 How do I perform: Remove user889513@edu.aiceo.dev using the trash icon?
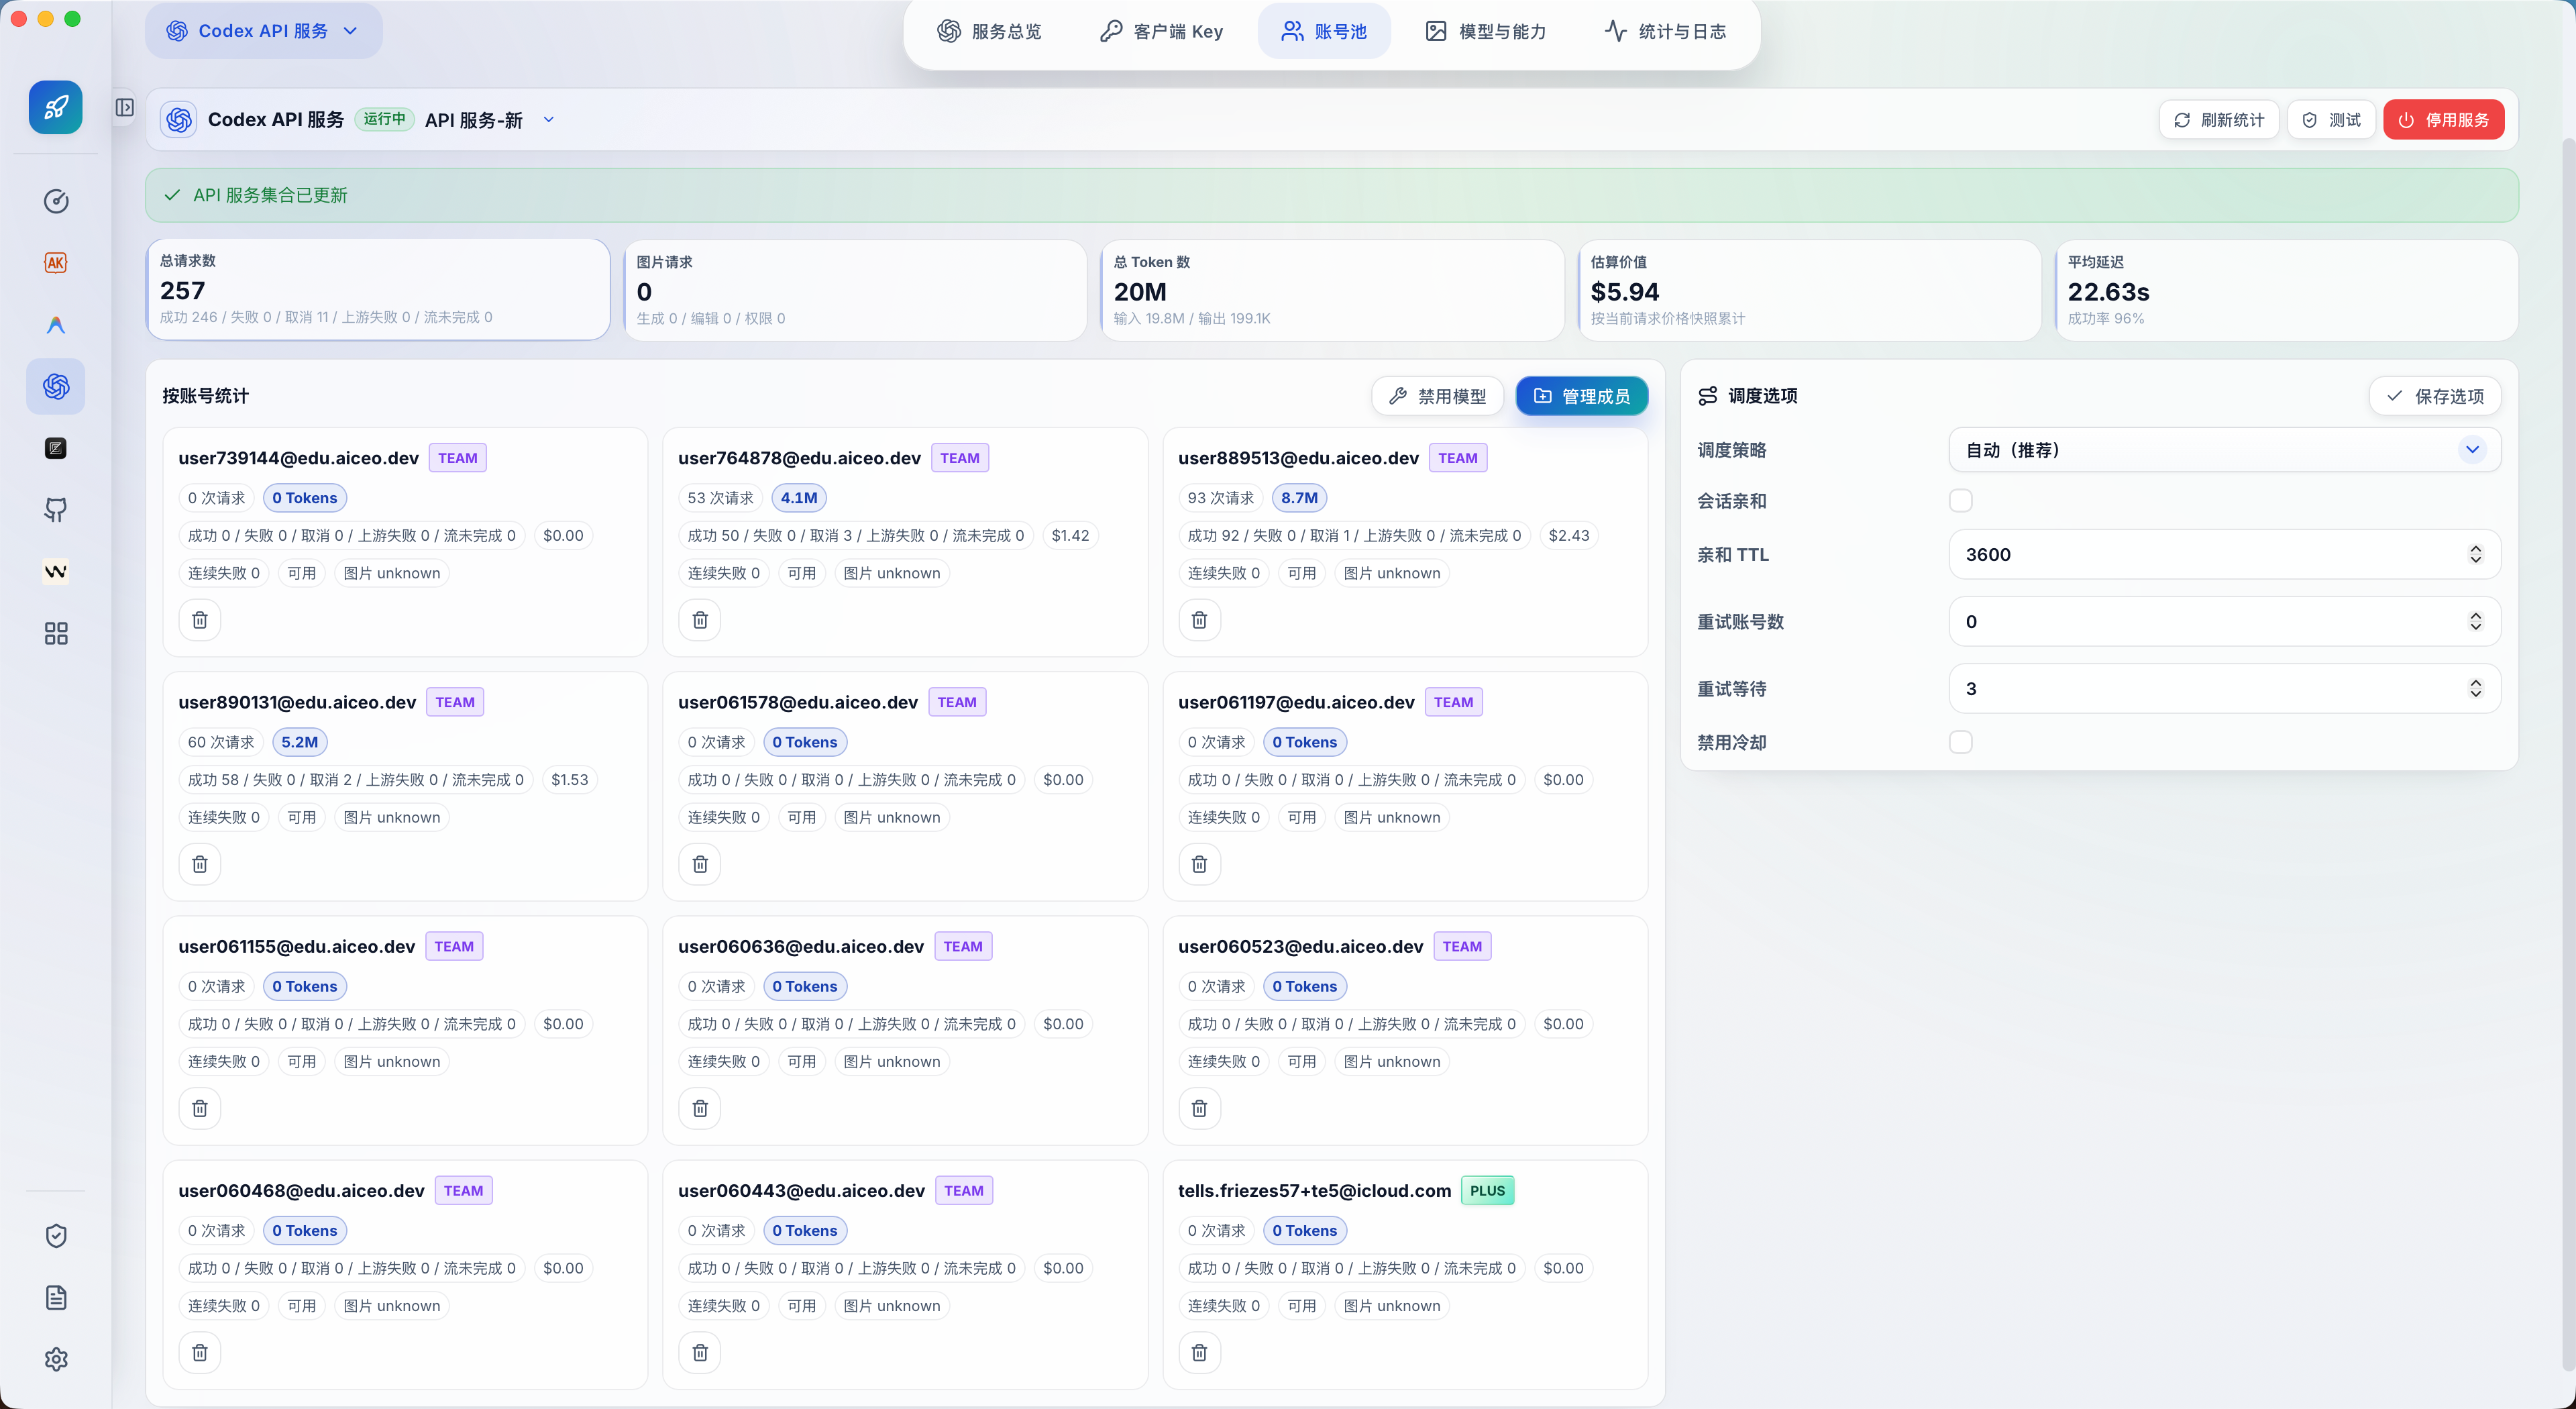(x=1200, y=620)
